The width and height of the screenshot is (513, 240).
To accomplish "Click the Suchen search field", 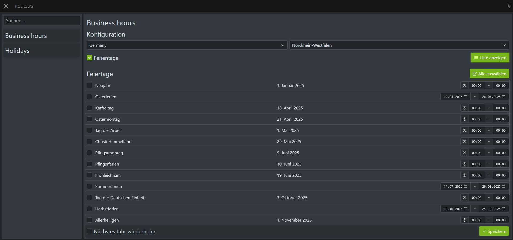I will pyautogui.click(x=41, y=21).
